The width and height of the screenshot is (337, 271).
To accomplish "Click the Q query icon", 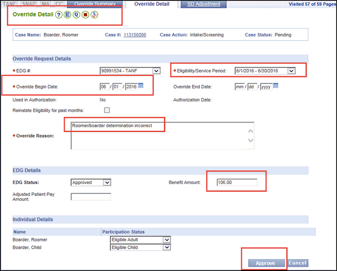I will 77,14.
